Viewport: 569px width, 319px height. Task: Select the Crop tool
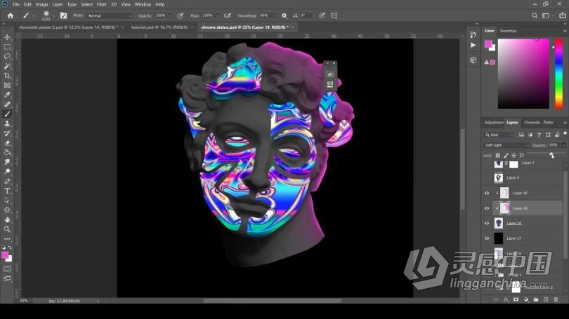[7, 76]
